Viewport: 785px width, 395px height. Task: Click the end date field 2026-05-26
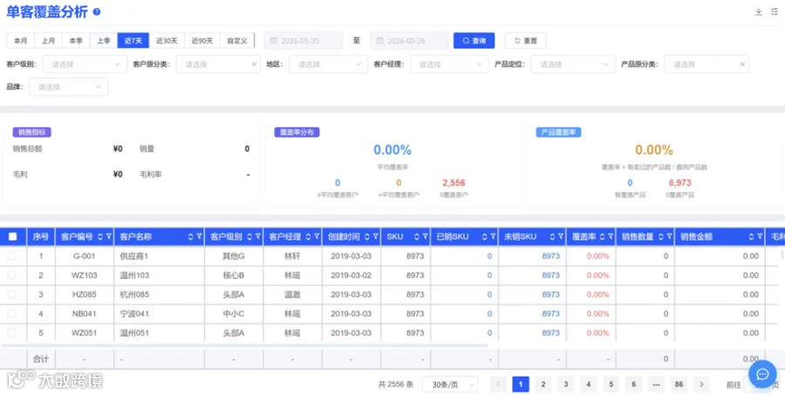(x=410, y=41)
